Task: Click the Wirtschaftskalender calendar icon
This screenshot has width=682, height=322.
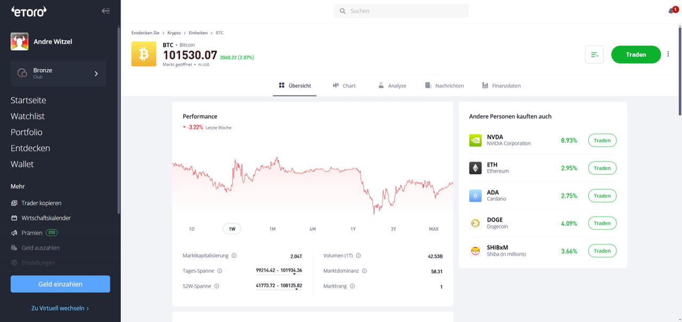Action: click(14, 218)
